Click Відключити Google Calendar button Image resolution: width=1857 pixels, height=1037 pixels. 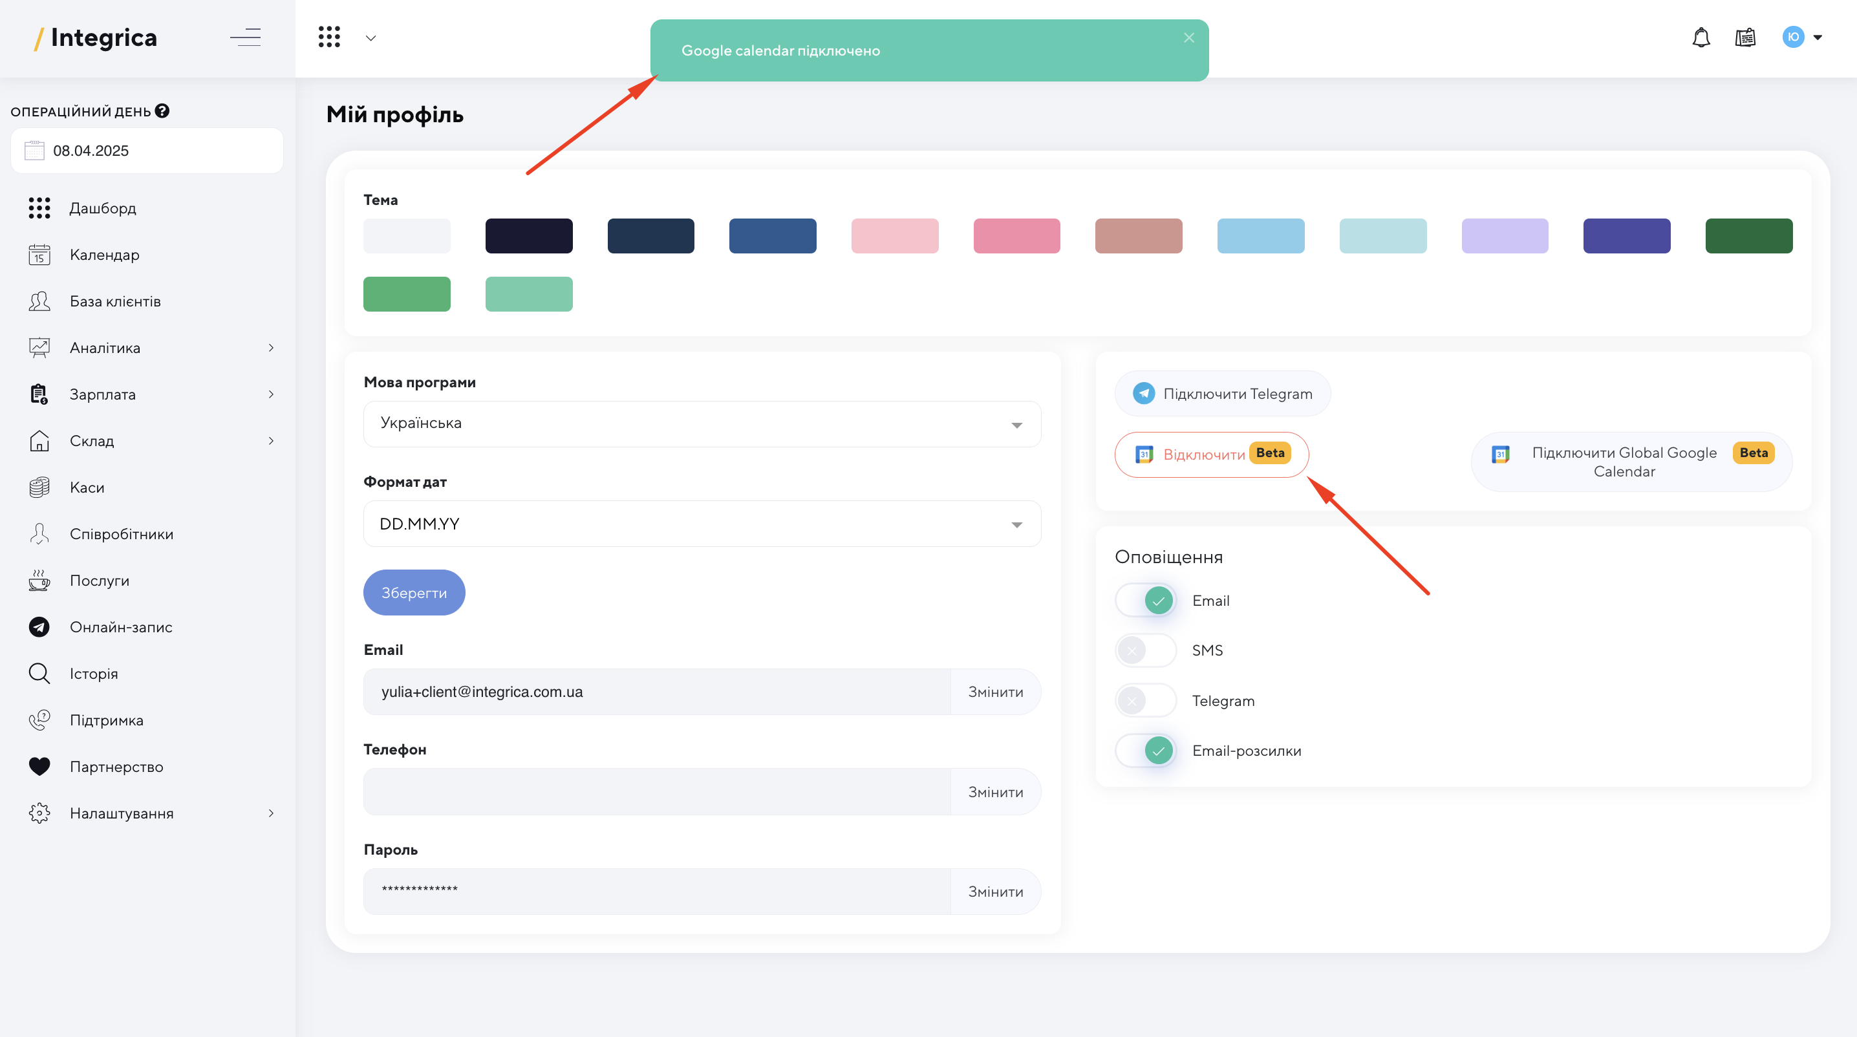1212,454
